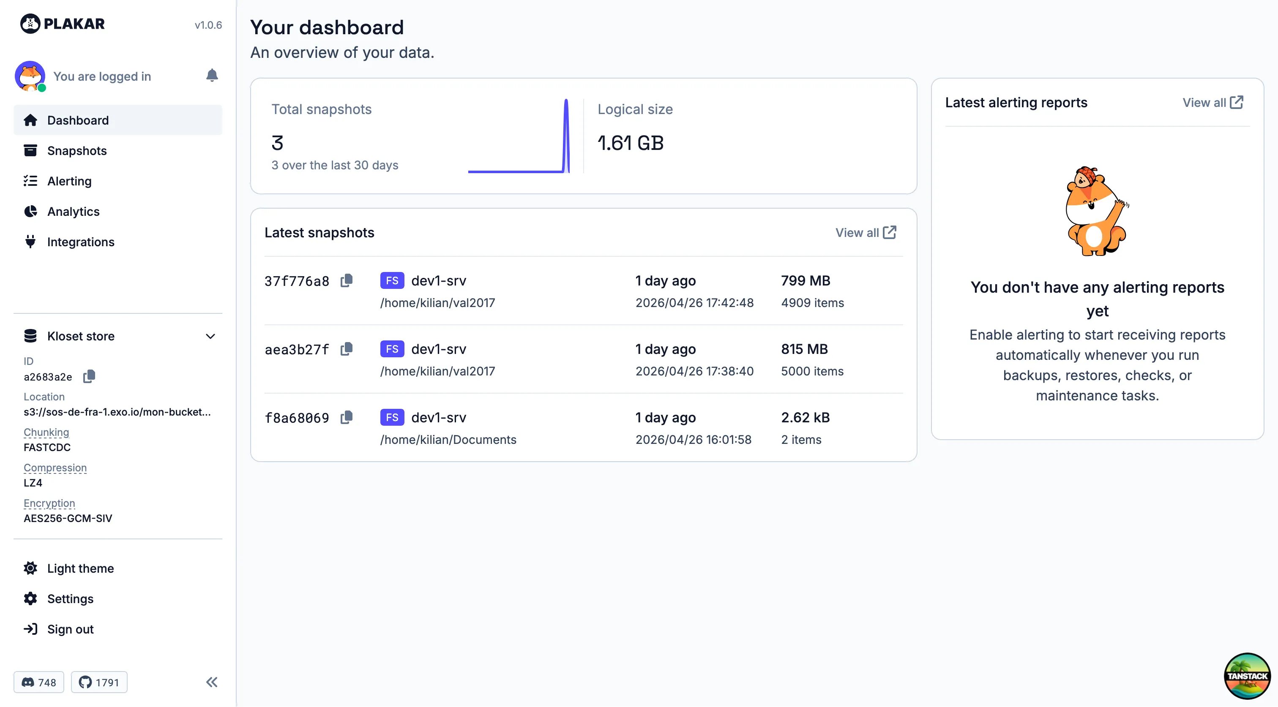
Task: Open the Integrations page
Action: (117, 242)
